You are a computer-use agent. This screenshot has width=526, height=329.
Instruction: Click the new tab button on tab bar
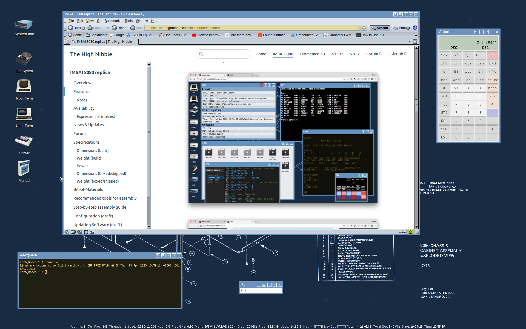point(67,42)
